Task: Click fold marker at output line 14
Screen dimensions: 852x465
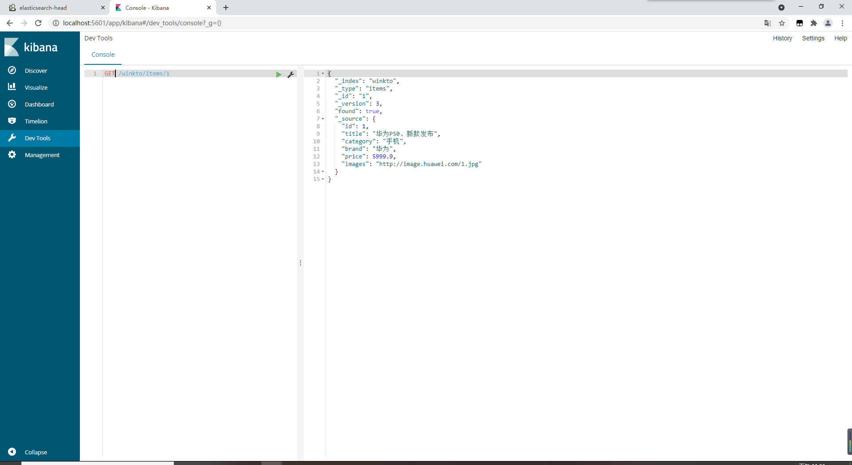Action: 323,172
